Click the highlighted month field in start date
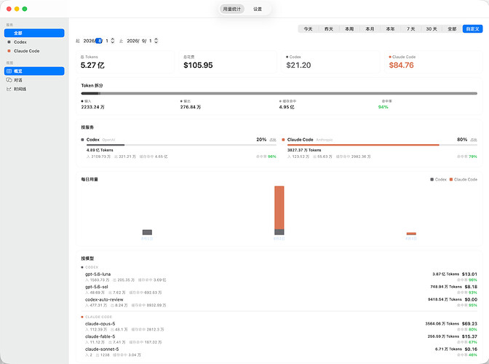This screenshot has height=364, width=489. point(99,41)
